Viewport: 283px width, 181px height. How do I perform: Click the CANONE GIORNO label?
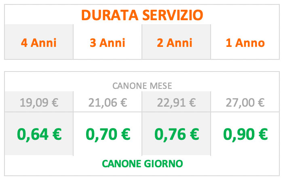142,164
